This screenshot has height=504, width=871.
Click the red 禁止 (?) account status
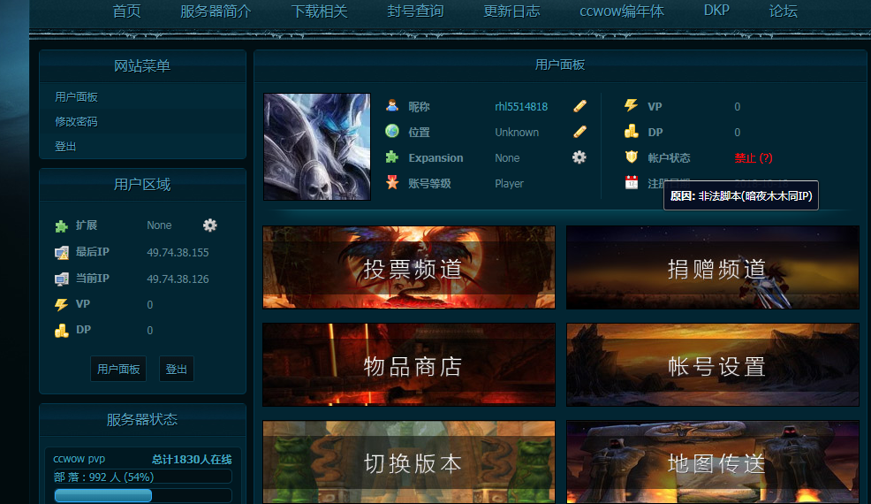pyautogui.click(x=754, y=158)
